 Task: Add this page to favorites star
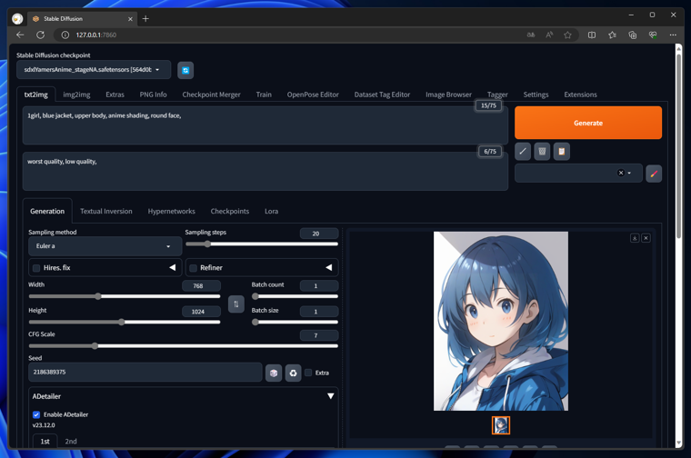[x=567, y=35]
